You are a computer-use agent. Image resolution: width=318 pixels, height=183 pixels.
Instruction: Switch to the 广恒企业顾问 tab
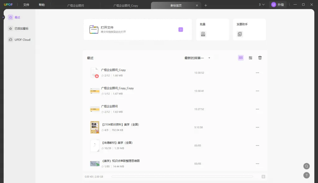click(x=75, y=6)
